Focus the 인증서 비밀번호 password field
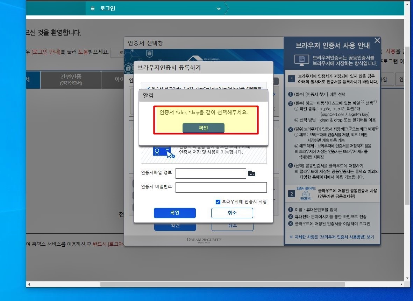 pyautogui.click(x=221, y=187)
